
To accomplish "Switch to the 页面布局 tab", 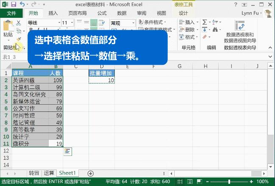I will pos(78,13).
